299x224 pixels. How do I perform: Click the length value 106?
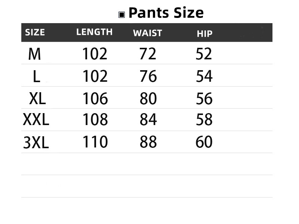[x=95, y=99]
